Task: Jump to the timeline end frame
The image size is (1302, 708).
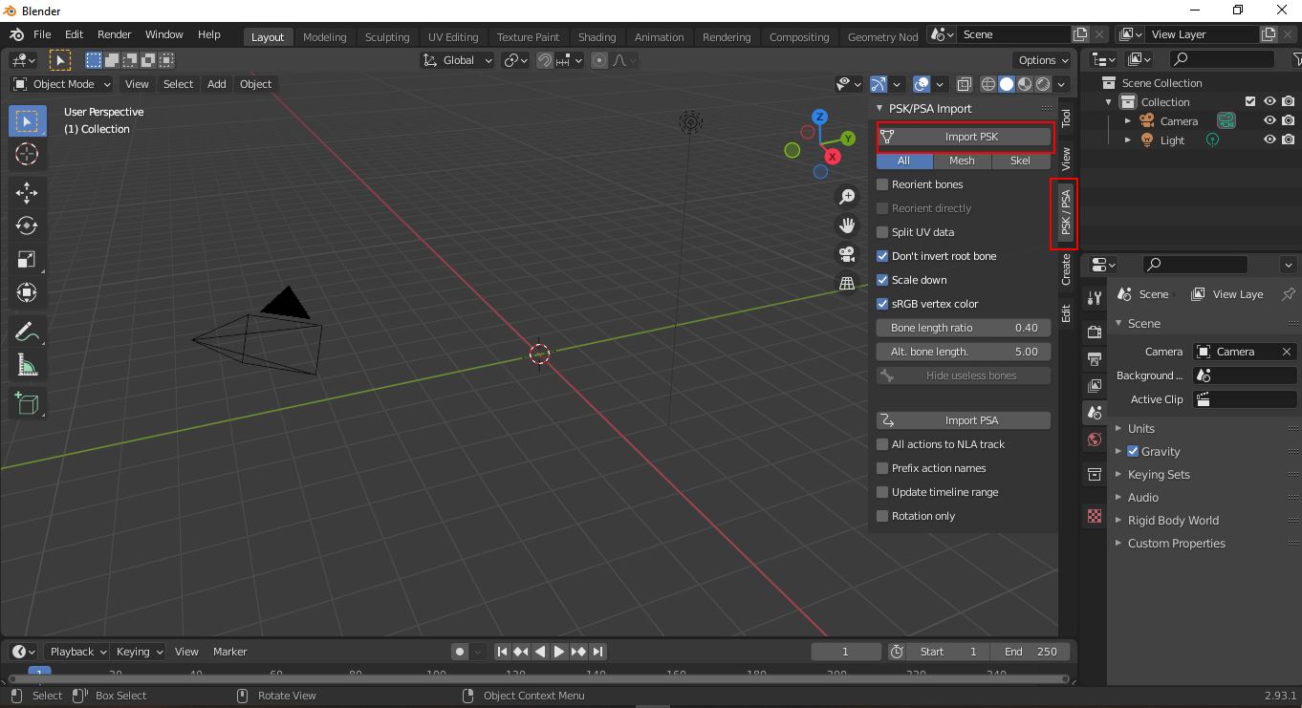Action: click(597, 652)
